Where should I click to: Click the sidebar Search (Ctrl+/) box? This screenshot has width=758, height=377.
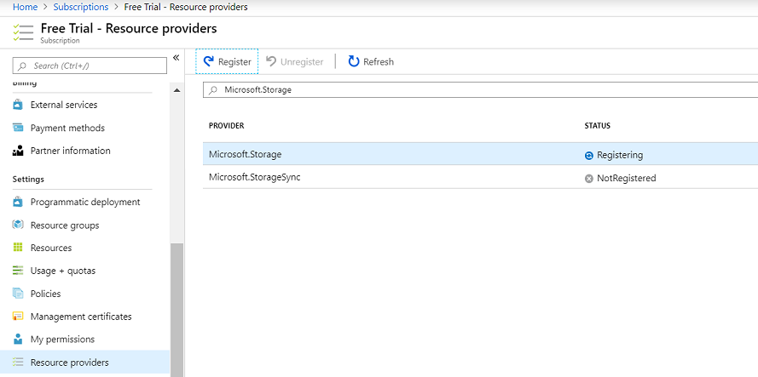click(91, 66)
